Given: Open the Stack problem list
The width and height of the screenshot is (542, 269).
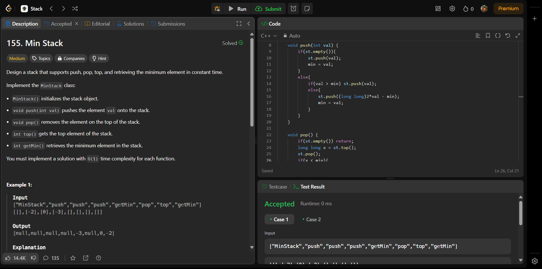Looking at the screenshot, I should [33, 9].
